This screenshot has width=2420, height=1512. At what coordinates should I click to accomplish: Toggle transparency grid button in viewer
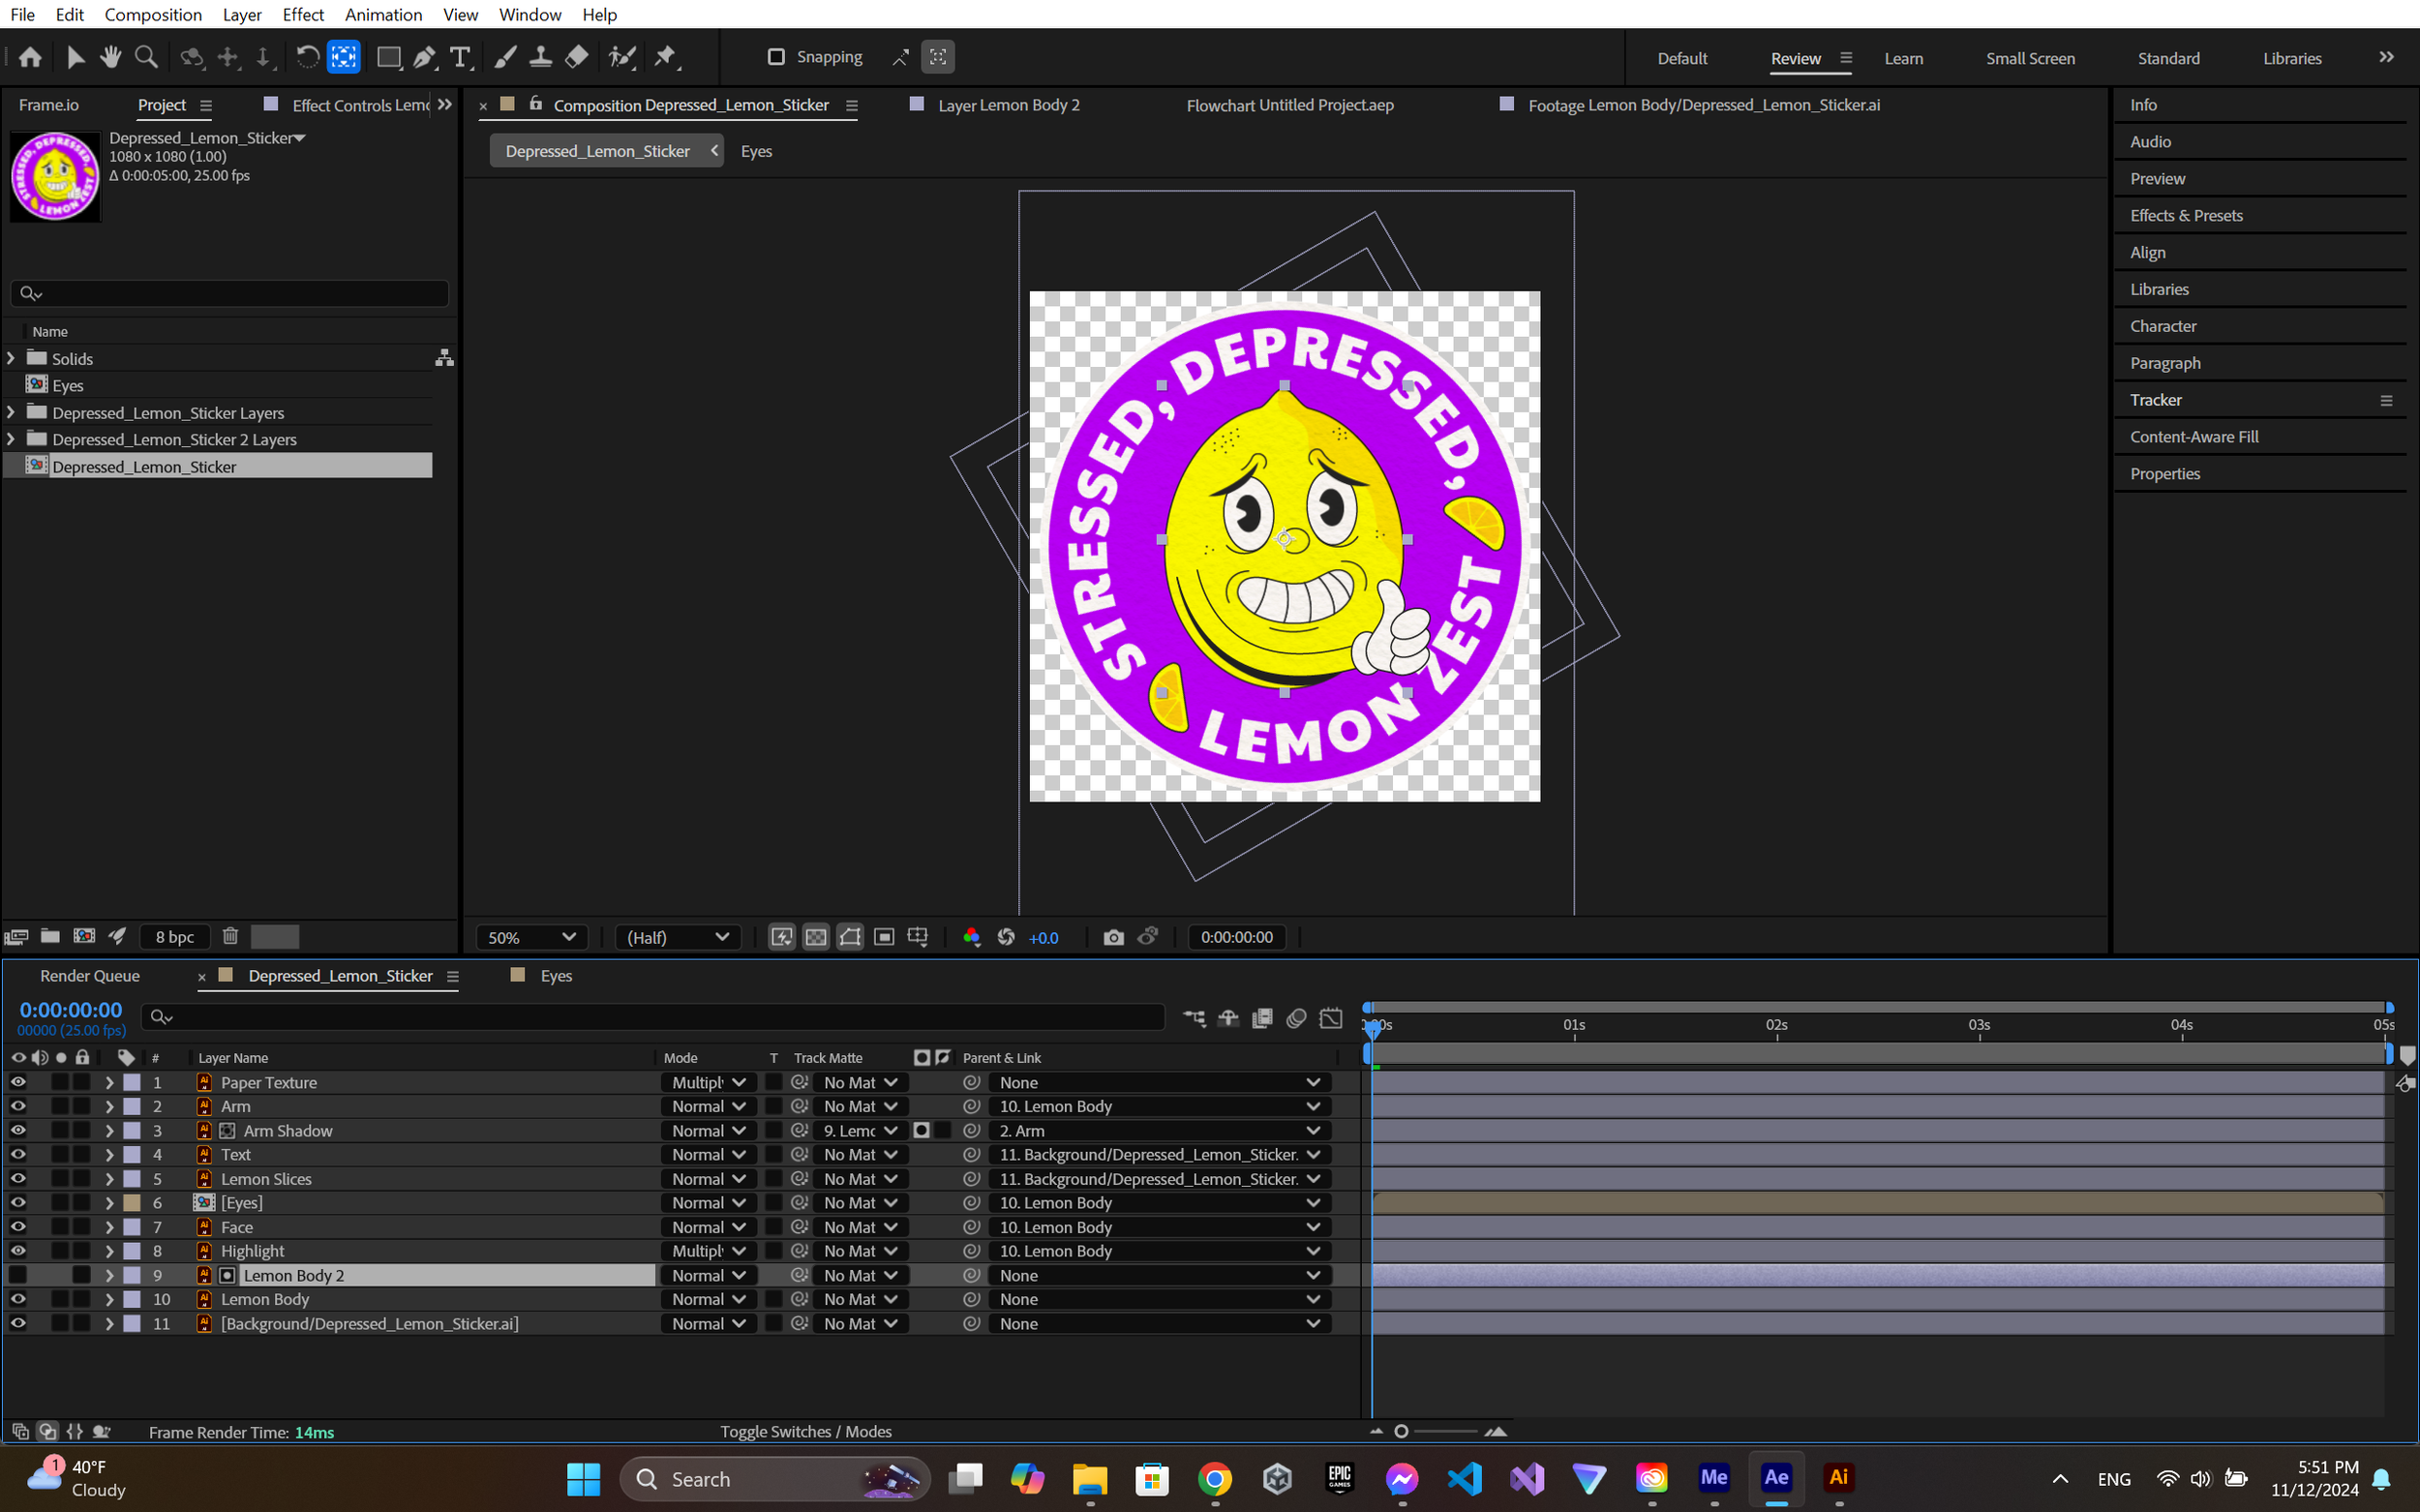click(816, 937)
